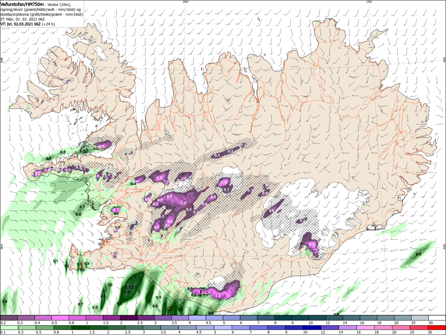The height and width of the screenshot is (335, 446).
Task: Pick the 0.3 purple swatch in upper legend
Action: click(x=26, y=318)
